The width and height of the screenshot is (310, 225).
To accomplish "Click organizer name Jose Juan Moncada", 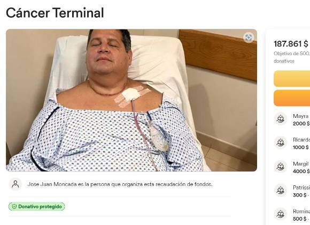I will (52, 184).
